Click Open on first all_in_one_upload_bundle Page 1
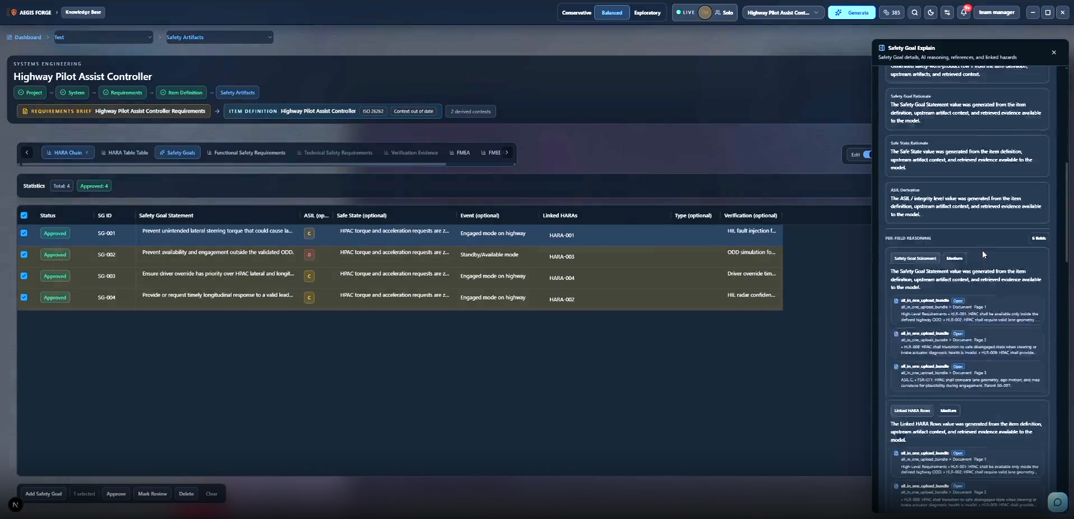Image resolution: width=1074 pixels, height=519 pixels. [958, 301]
